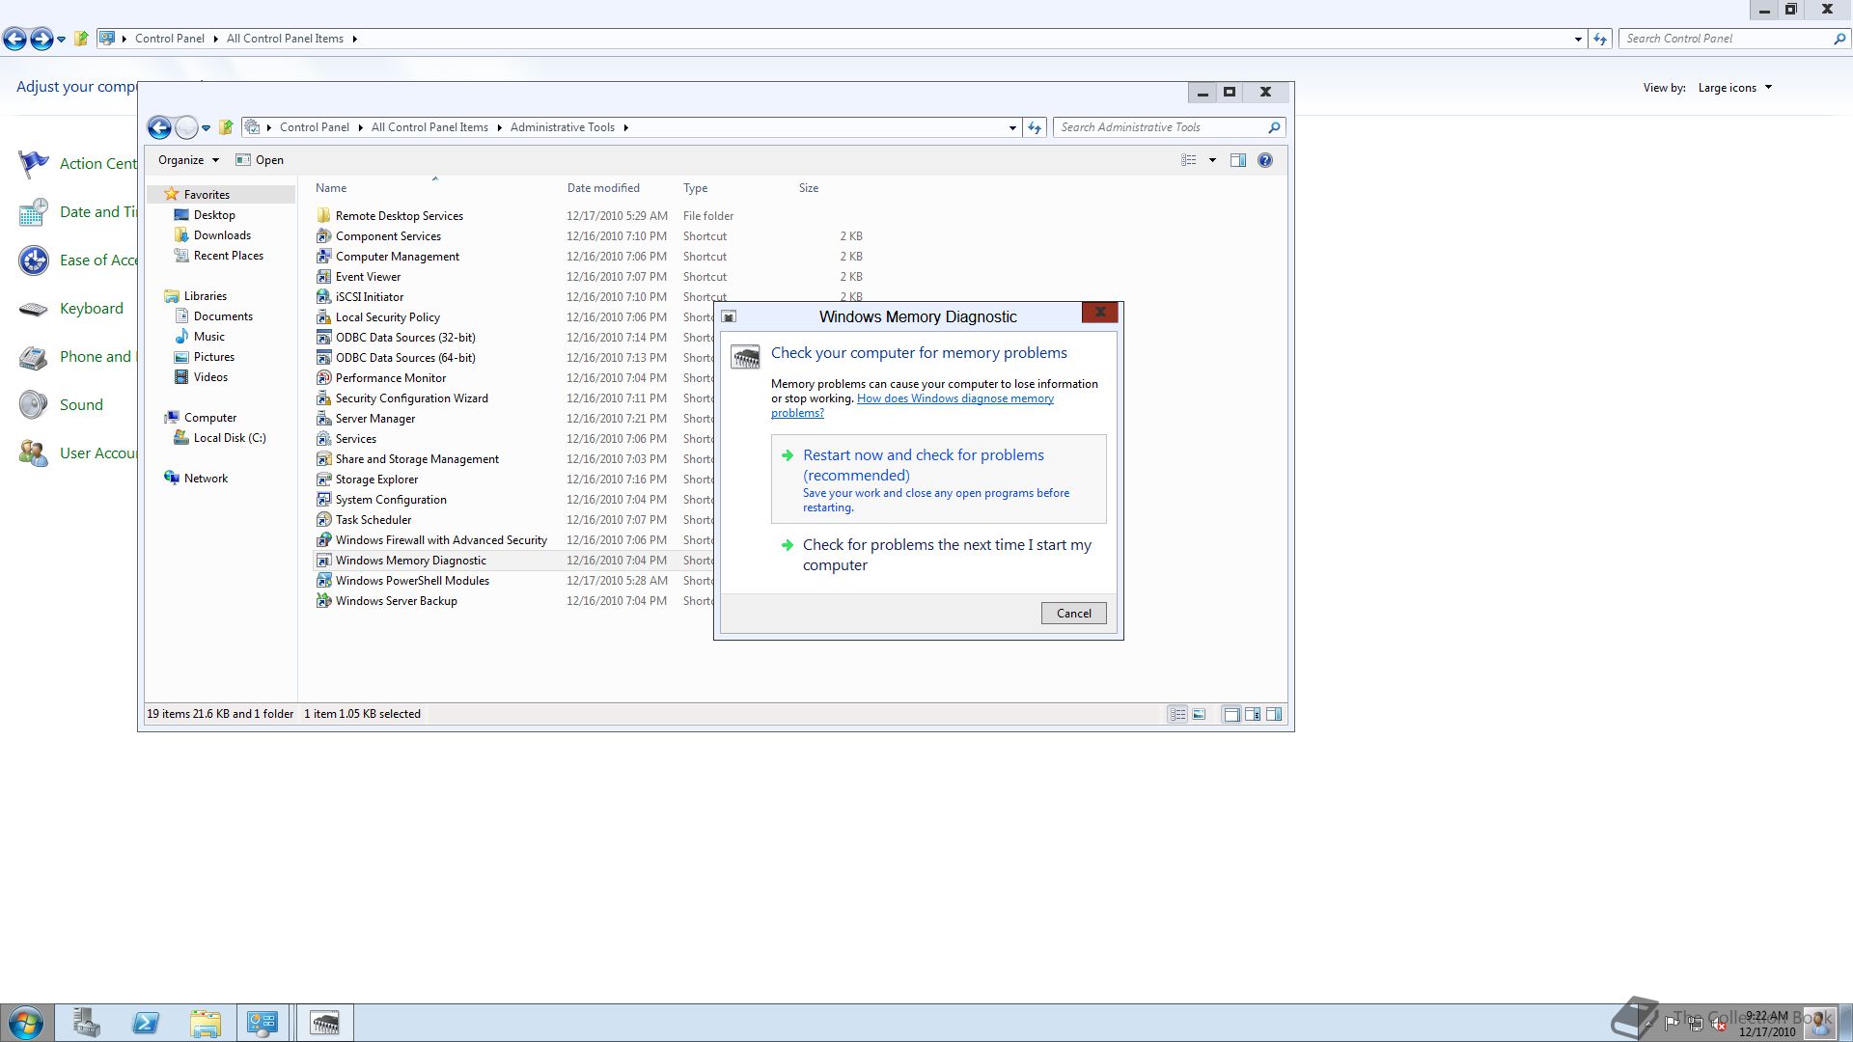1853x1042 pixels.
Task: Select System Configuration entry
Action: point(391,500)
